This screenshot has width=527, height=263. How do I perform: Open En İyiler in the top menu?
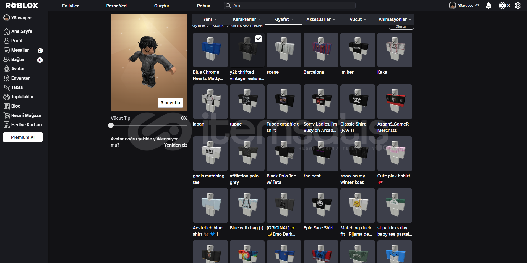pyautogui.click(x=70, y=6)
